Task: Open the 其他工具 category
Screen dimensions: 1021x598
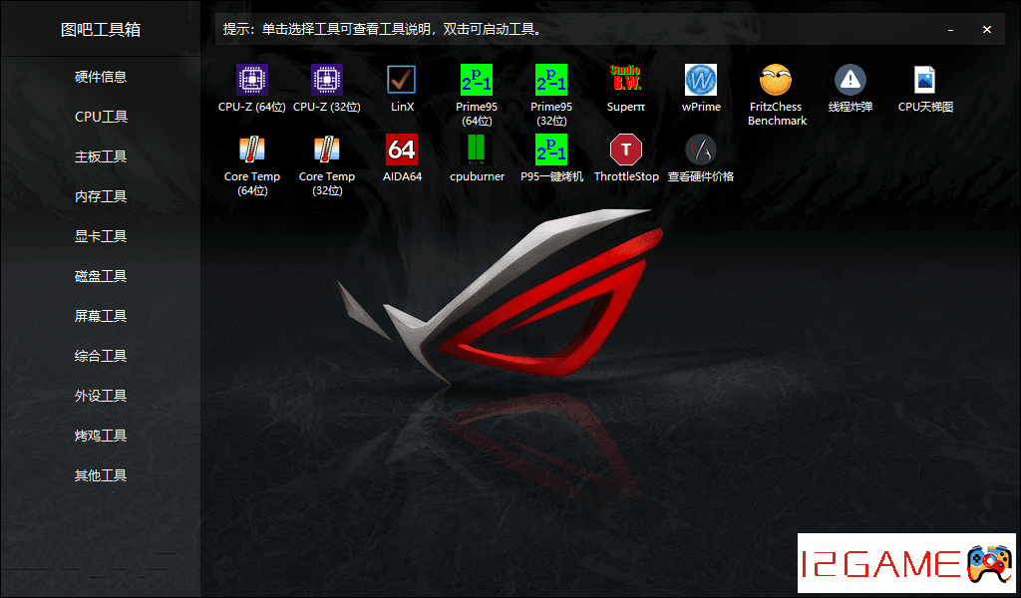Action: tap(101, 475)
